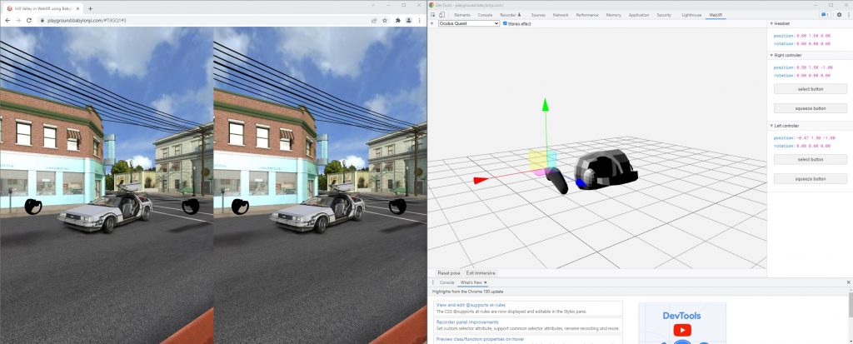Close the What's New drawer tab

(486, 282)
